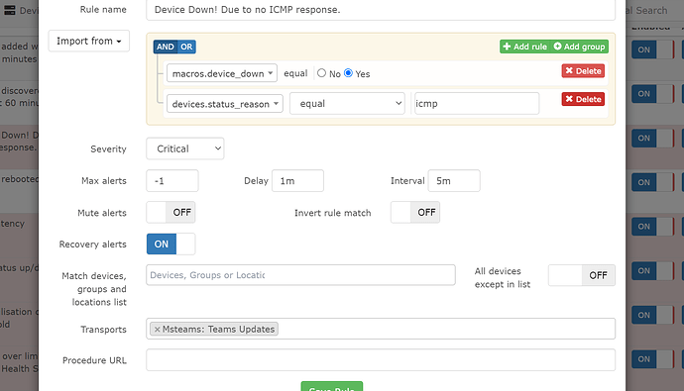Remove the Msteams: Teams Updates transport tag
684x391 pixels.
tap(157, 330)
